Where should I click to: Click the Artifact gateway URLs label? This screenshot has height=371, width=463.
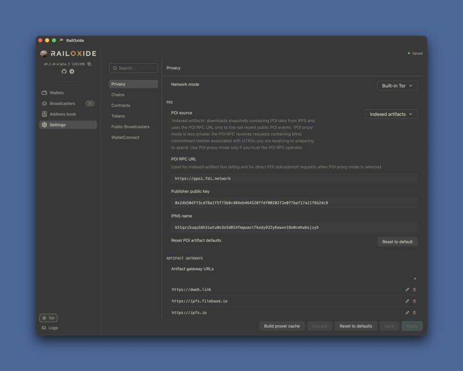[192, 269]
